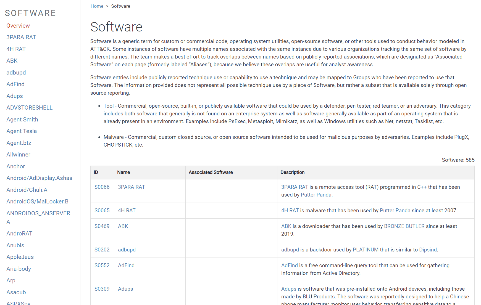Screen dimensions: 481x305
Task: Open the S0309 ID link
Action: coord(102,289)
